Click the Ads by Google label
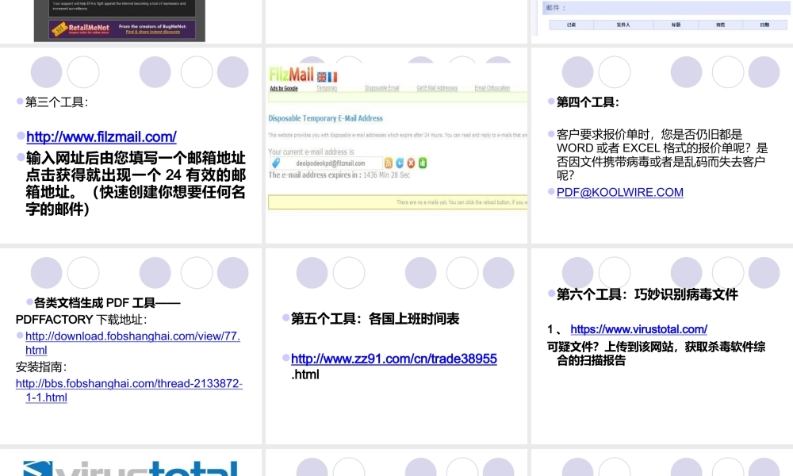Viewport: 793px width, 476px height. click(x=284, y=89)
